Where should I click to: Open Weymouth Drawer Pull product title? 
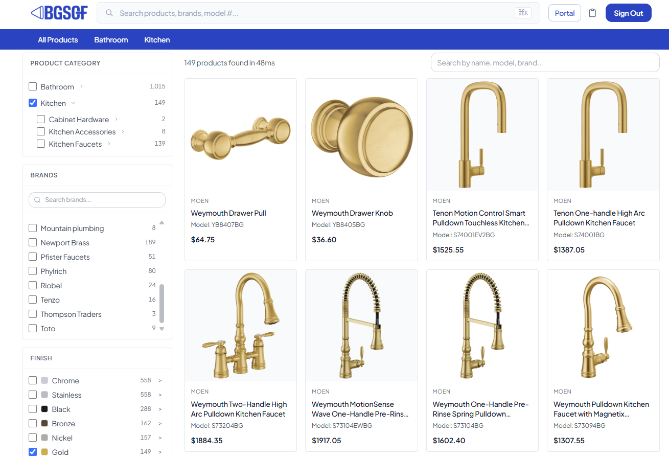228,213
